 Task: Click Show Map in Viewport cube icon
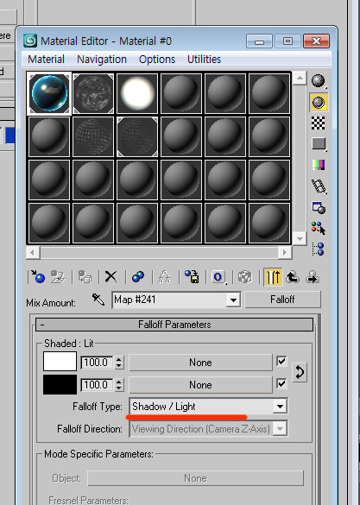(245, 277)
